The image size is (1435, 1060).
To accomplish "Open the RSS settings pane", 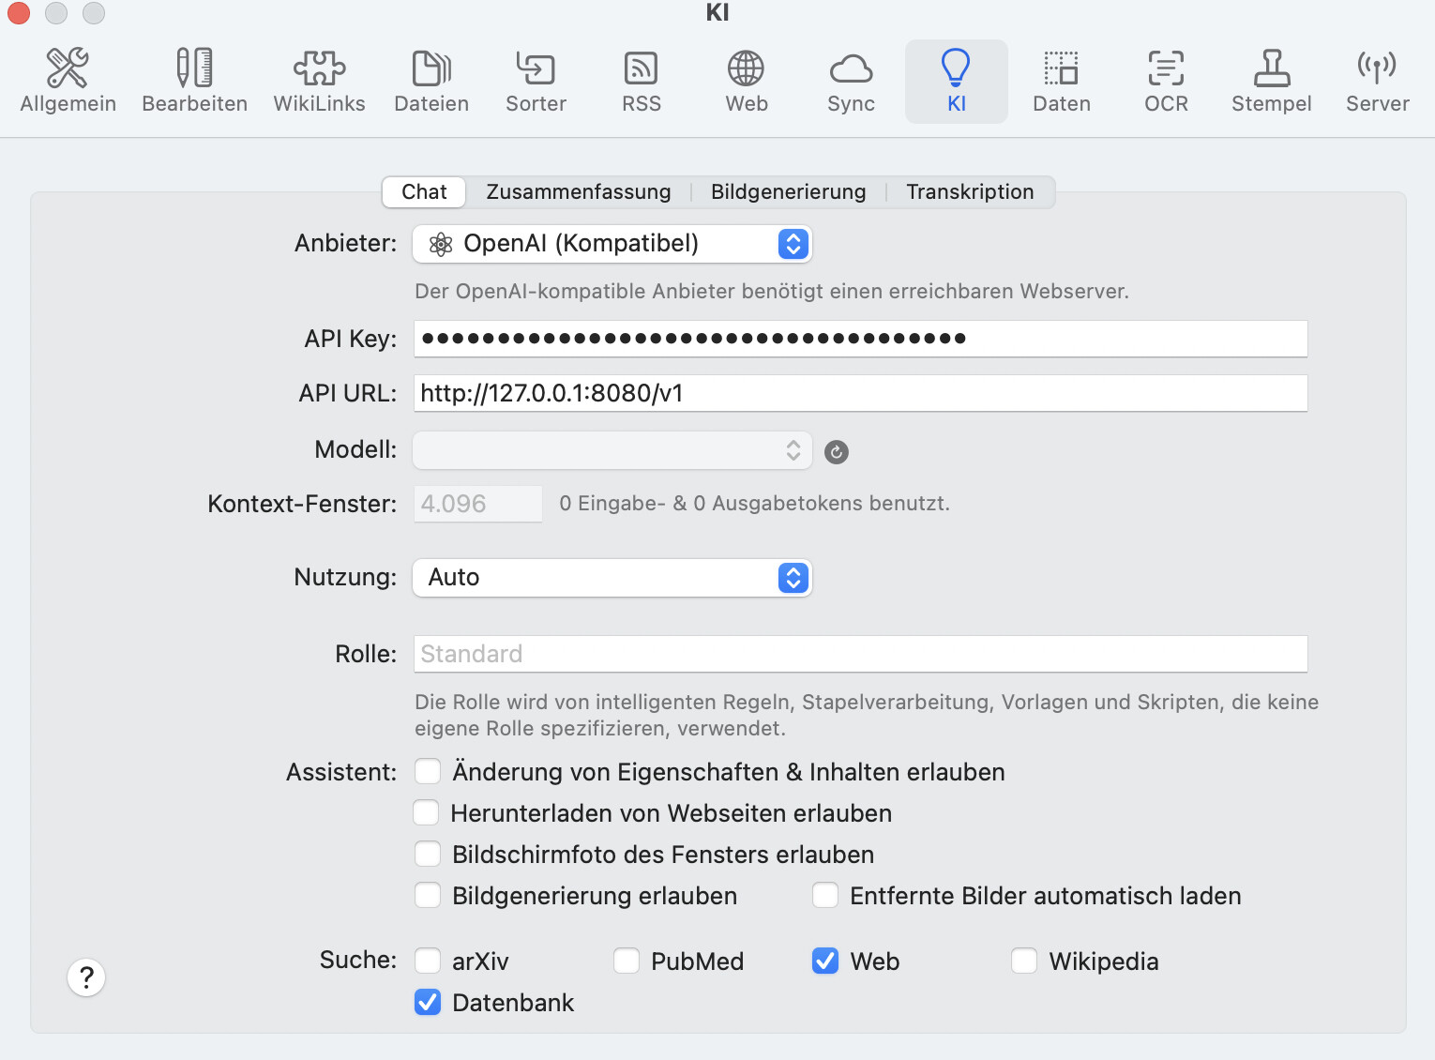I will (642, 82).
